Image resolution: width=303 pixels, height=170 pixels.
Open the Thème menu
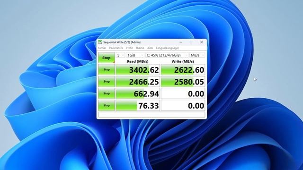[140, 48]
